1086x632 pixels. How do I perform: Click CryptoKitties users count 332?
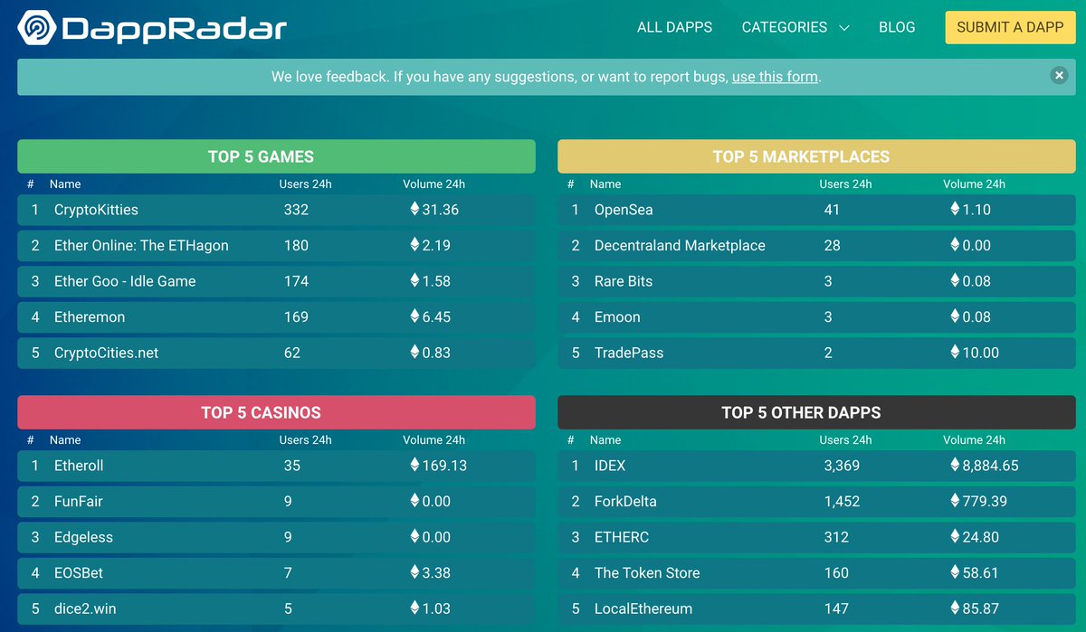coord(296,210)
